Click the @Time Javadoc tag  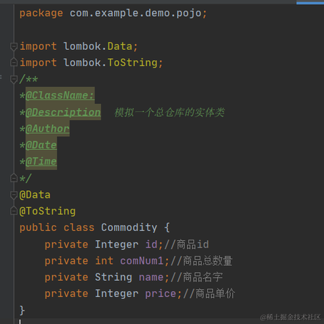point(41,161)
